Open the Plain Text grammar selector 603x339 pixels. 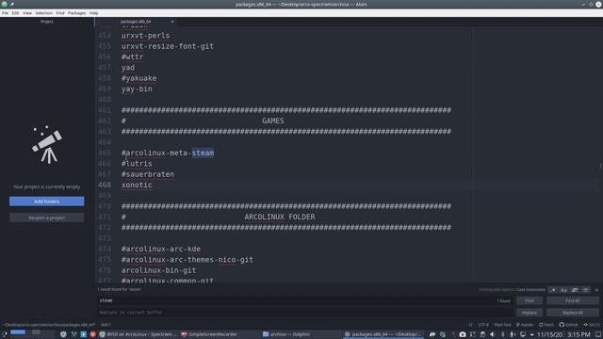click(502, 325)
